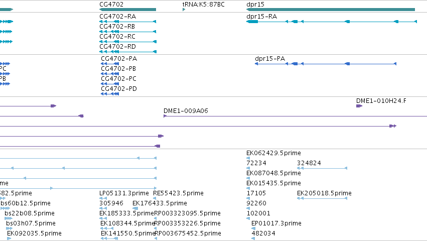Click the 17105 feature label
This screenshot has height=241, width=427.
point(256,193)
